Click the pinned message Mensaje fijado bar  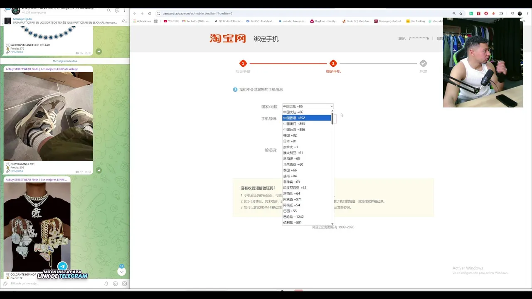point(64,21)
